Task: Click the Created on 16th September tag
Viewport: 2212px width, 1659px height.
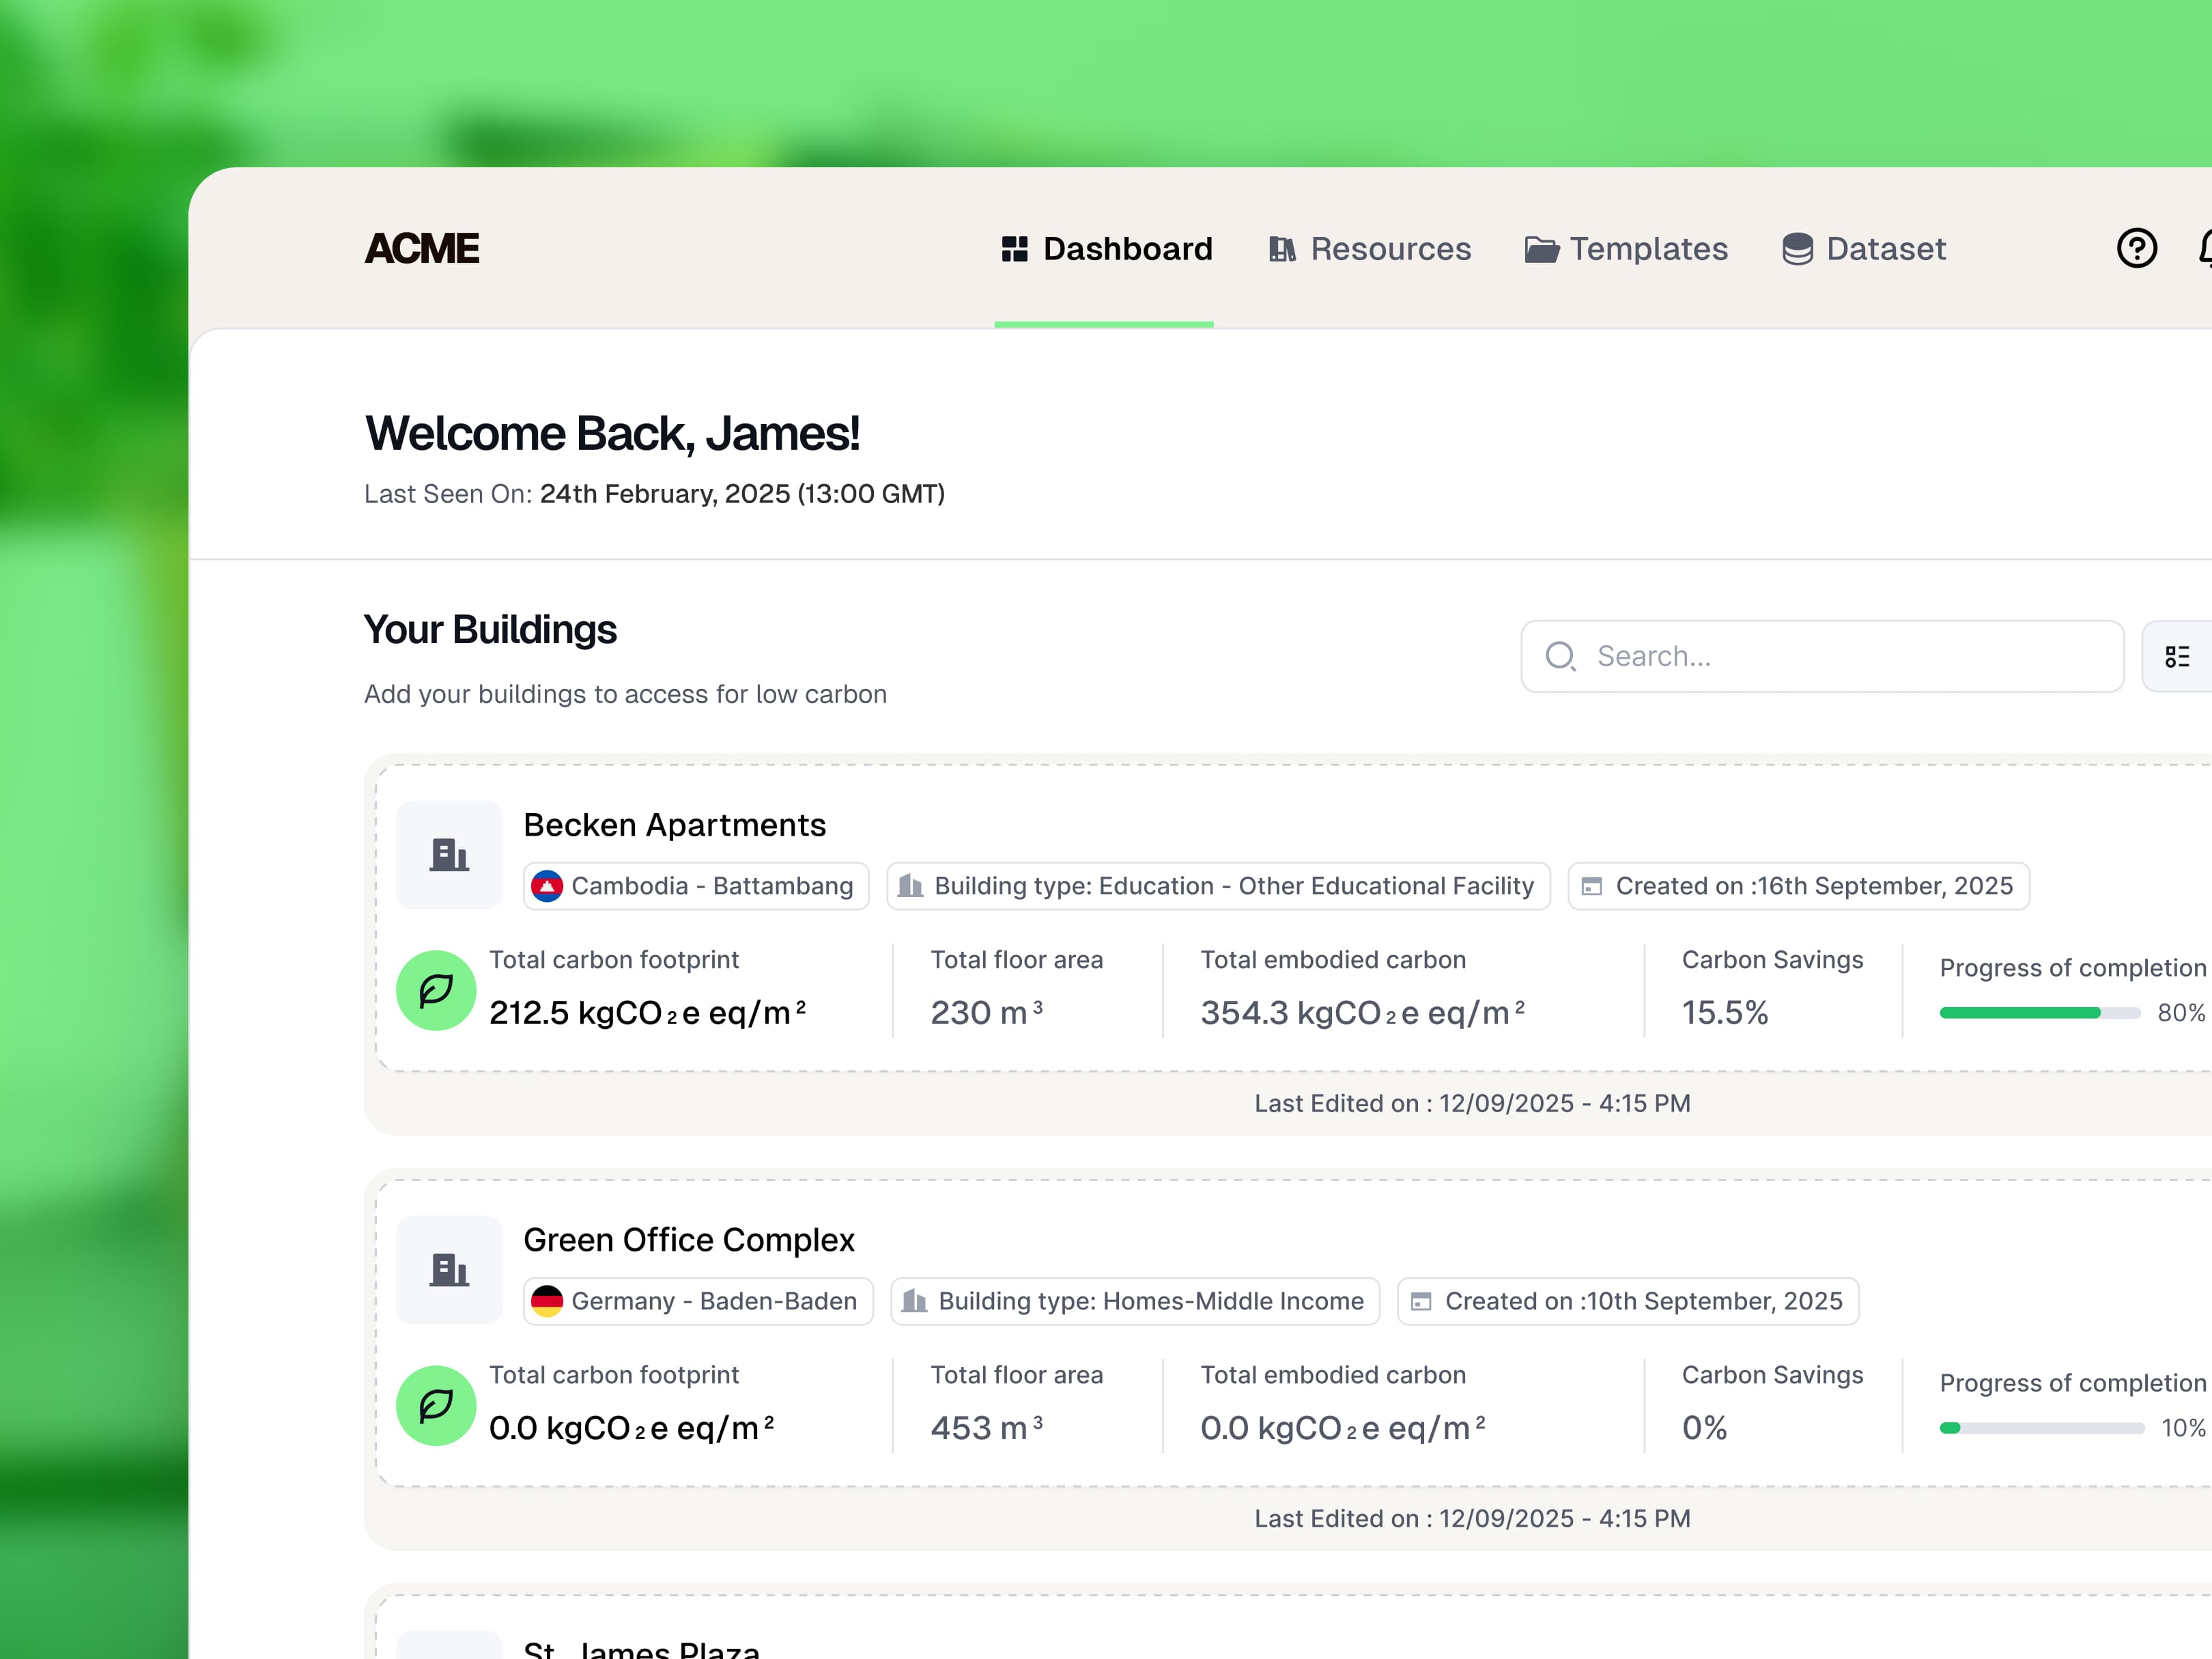Action: coord(1798,886)
